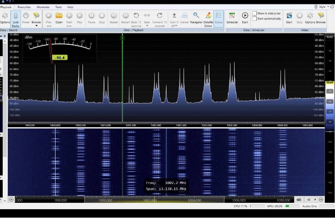Click the Auto button beside the spectrum
The image size is (335, 223).
[x=330, y=37]
